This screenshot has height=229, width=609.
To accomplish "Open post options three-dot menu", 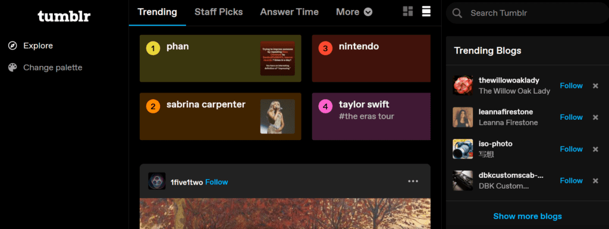I will click(x=413, y=181).
